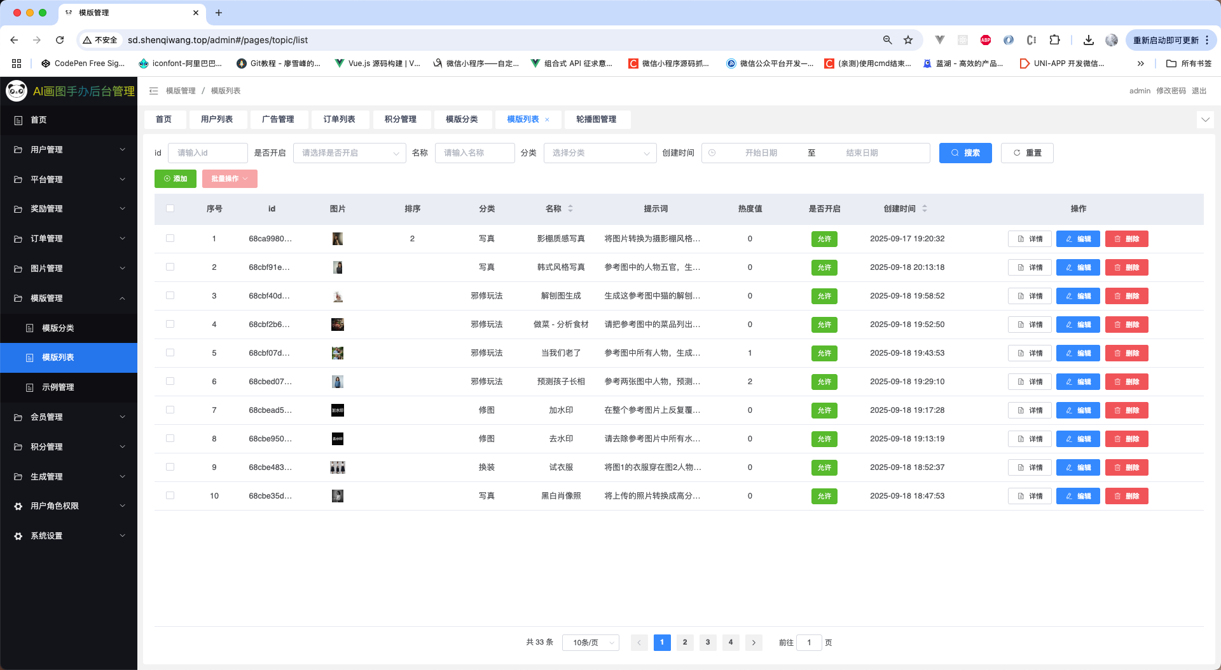
Task: Click the green 添加 button
Action: click(176, 179)
